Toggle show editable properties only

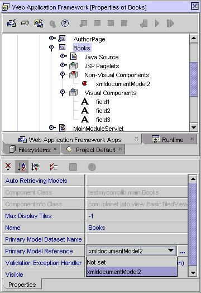tap(54, 167)
